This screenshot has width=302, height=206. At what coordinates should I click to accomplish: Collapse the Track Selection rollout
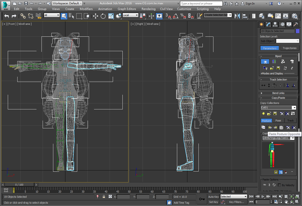278,80
